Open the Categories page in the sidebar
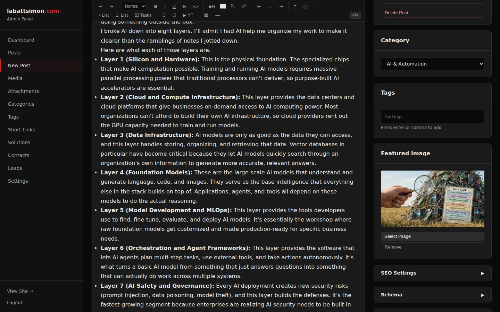Image resolution: width=500 pixels, height=312 pixels. (21, 104)
